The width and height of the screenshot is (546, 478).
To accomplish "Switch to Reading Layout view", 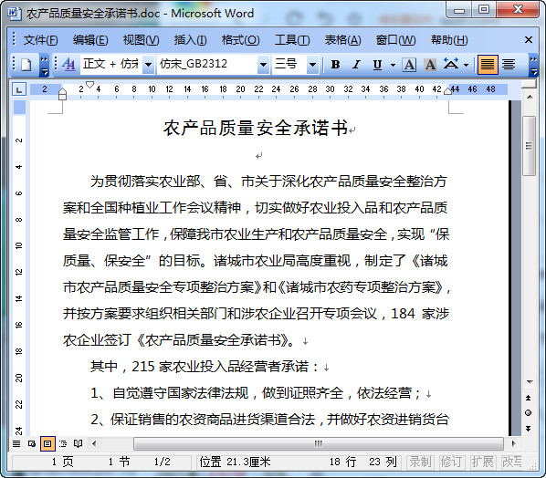I will [79, 443].
